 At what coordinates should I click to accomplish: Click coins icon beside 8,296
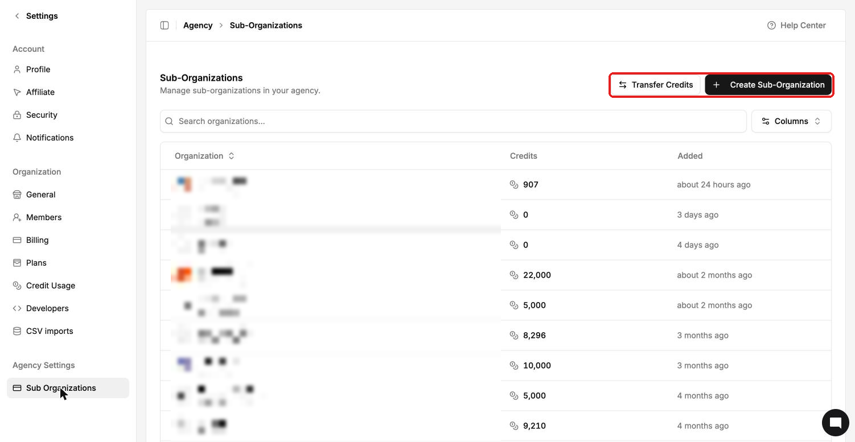[x=514, y=335]
